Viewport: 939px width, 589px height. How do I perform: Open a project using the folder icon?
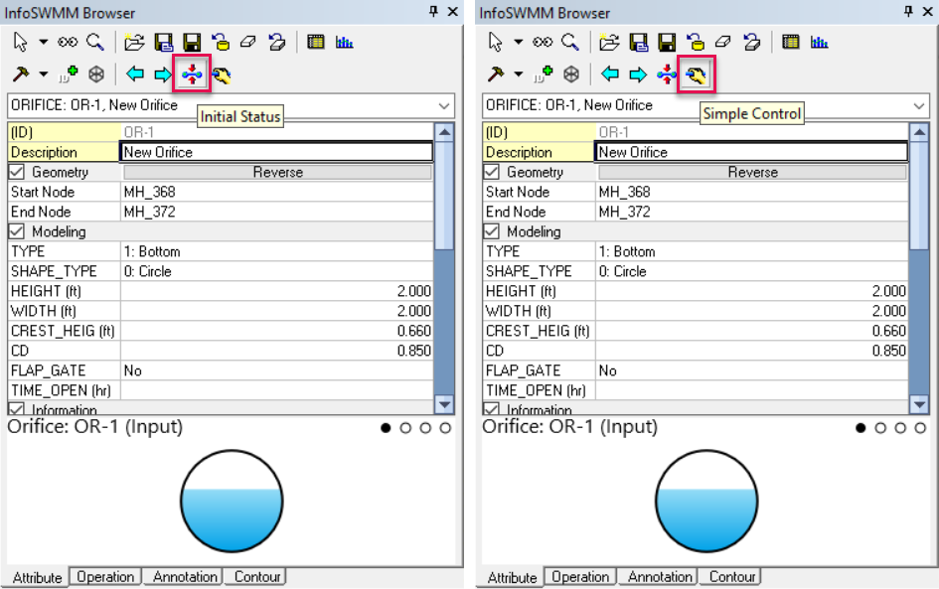pyautogui.click(x=135, y=42)
